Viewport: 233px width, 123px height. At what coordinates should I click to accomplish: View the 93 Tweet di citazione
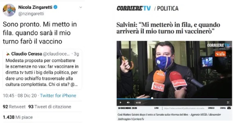coord(50,107)
